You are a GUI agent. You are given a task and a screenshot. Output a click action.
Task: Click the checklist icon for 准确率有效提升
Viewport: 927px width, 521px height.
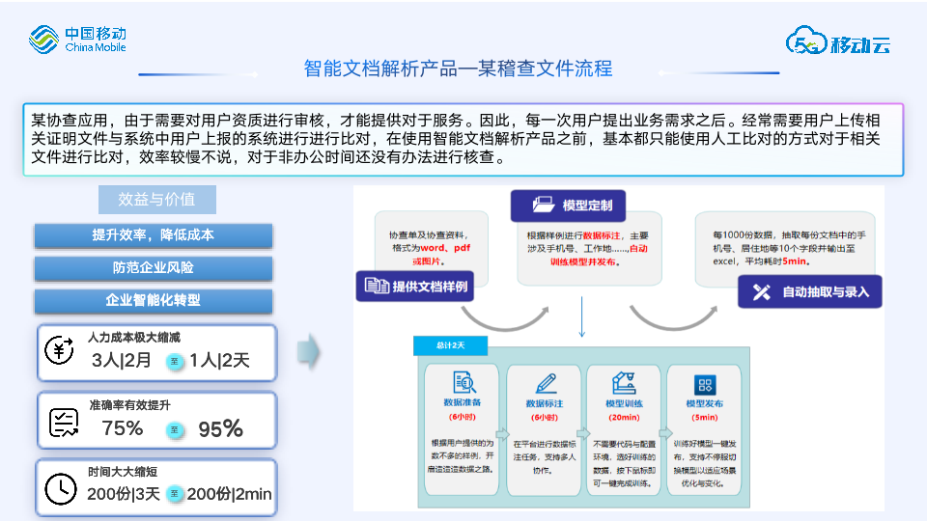(x=64, y=423)
